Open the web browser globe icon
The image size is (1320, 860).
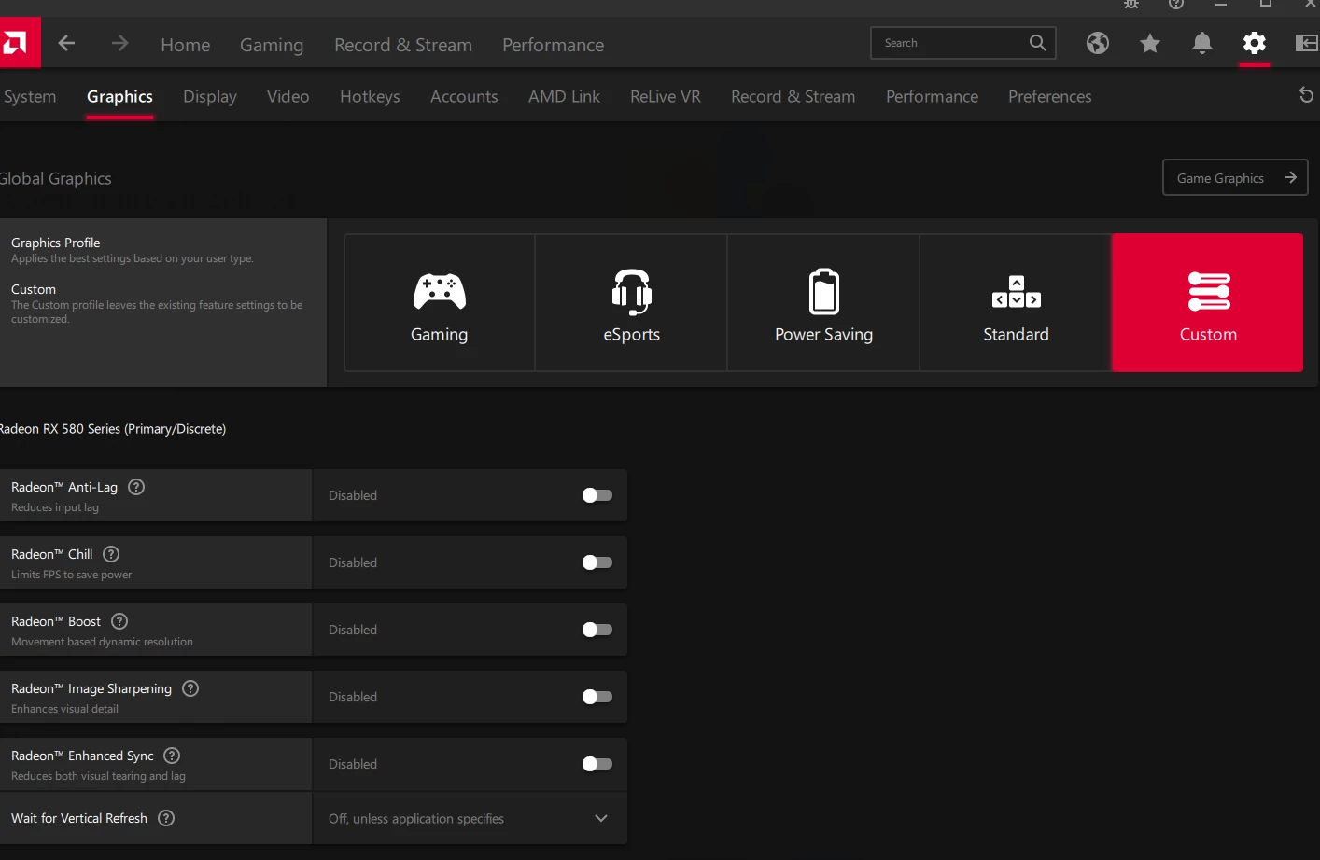coord(1098,43)
